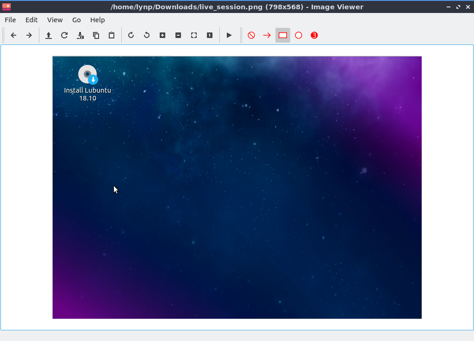474x341 pixels.
Task: Toggle the red rectangle drawing tool
Action: pos(283,35)
